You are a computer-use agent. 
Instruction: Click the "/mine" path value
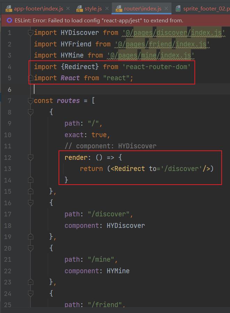(101, 259)
